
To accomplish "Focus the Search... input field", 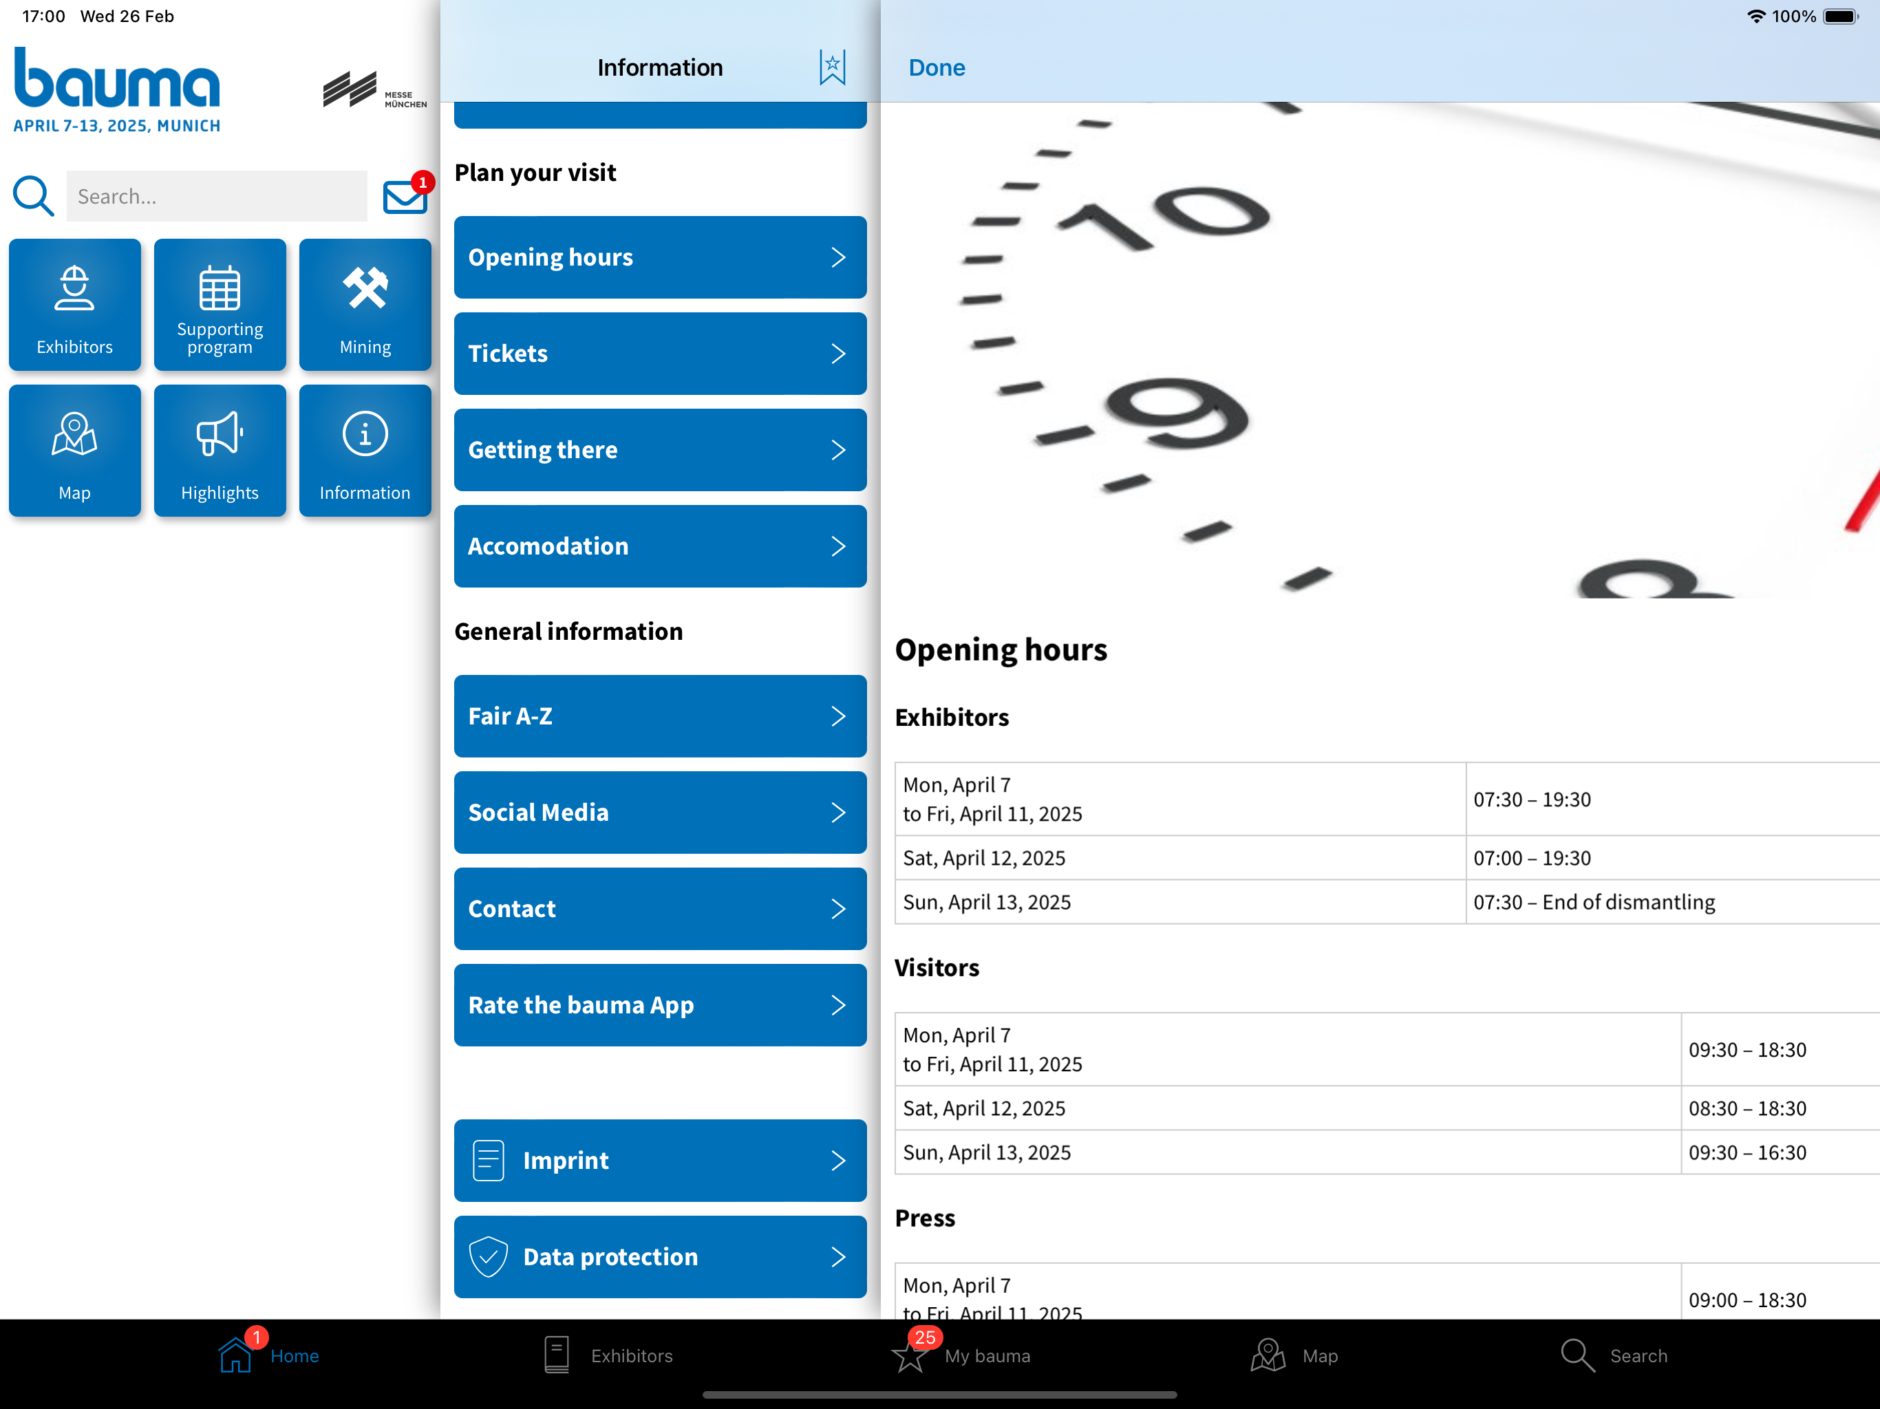I will click(x=217, y=196).
